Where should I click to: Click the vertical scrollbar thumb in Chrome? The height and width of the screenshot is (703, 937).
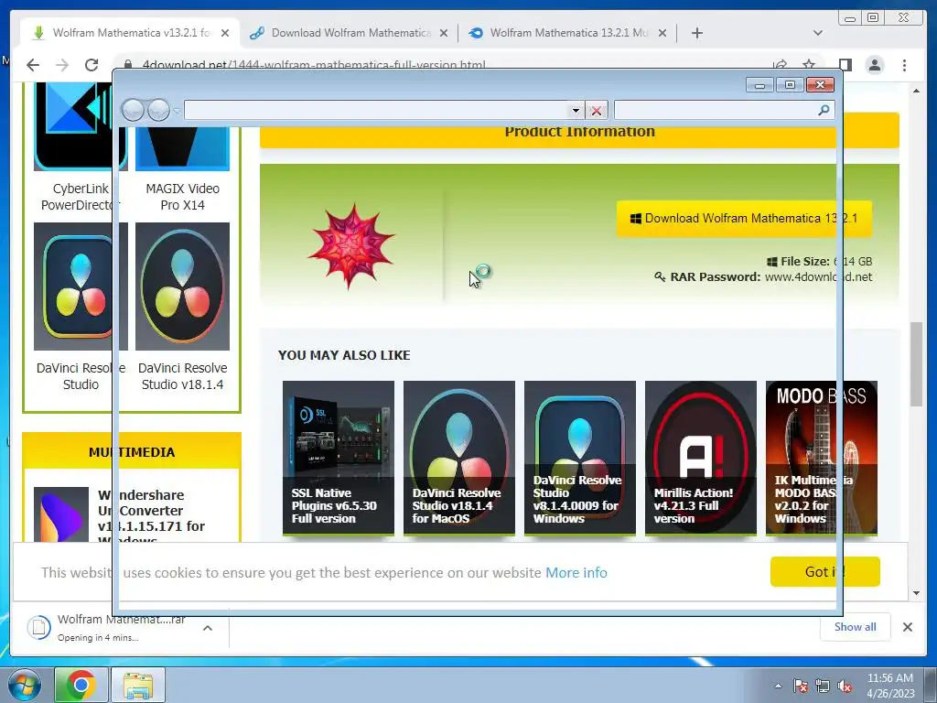pyautogui.click(x=916, y=364)
